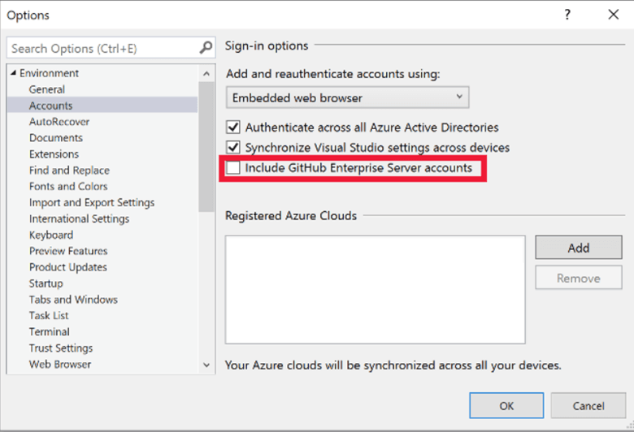
Task: Go to Preview Features page
Action: click(x=68, y=251)
